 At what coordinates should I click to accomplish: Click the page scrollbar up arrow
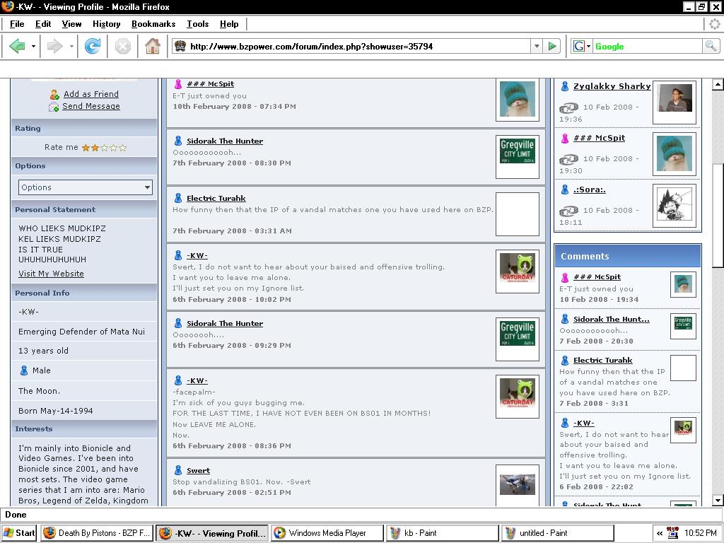(x=717, y=85)
